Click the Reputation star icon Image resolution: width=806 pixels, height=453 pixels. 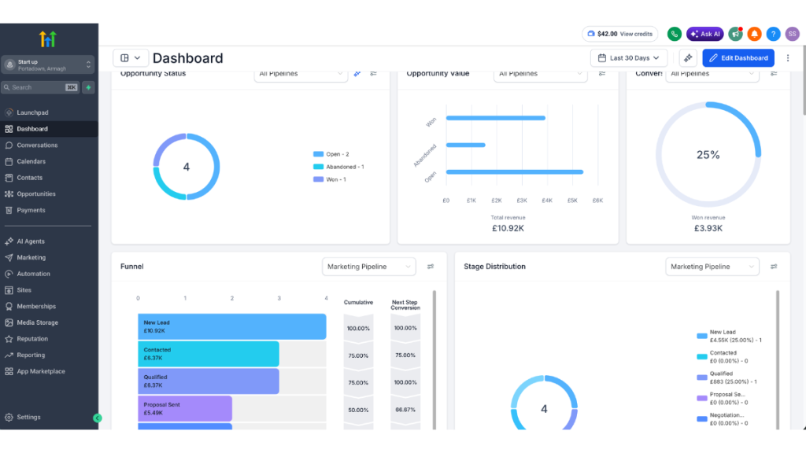coord(9,339)
